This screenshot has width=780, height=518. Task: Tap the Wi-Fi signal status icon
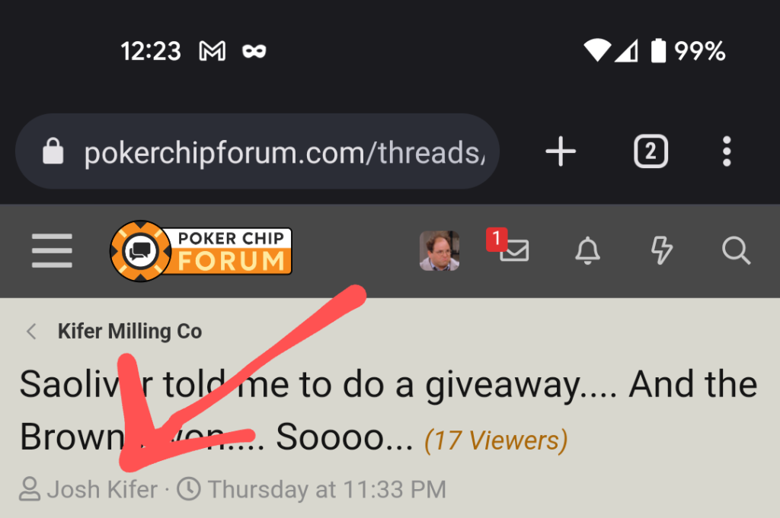click(597, 50)
